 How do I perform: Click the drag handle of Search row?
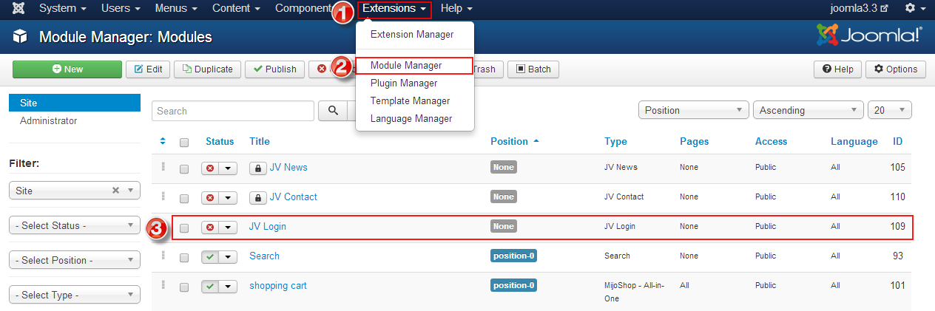163,256
